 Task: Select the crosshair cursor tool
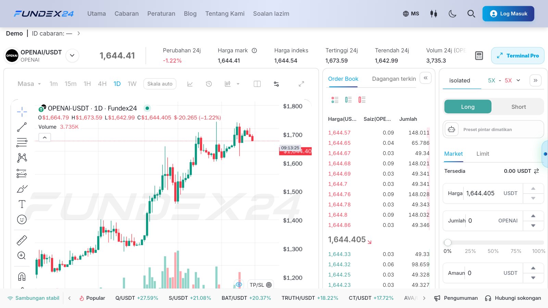[22, 112]
